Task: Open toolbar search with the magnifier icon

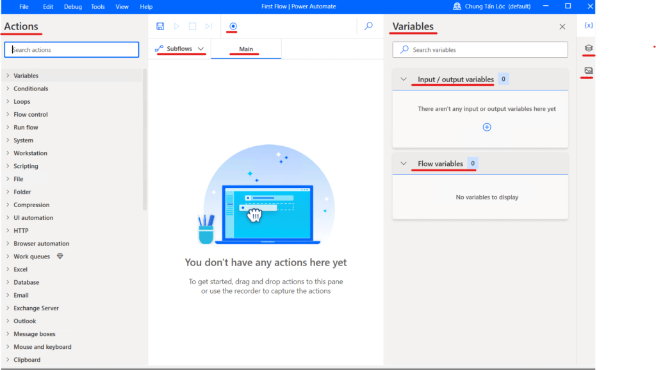Action: tap(368, 27)
